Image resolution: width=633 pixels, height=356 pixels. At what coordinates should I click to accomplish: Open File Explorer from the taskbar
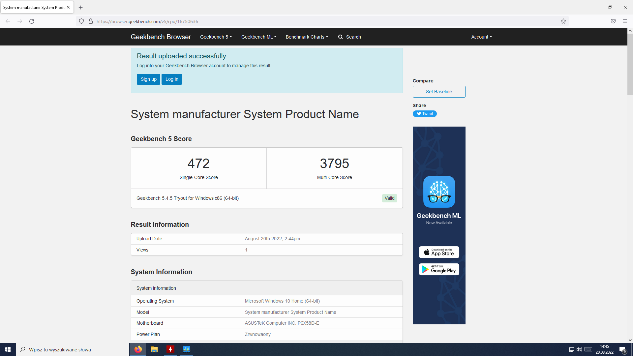point(154,349)
